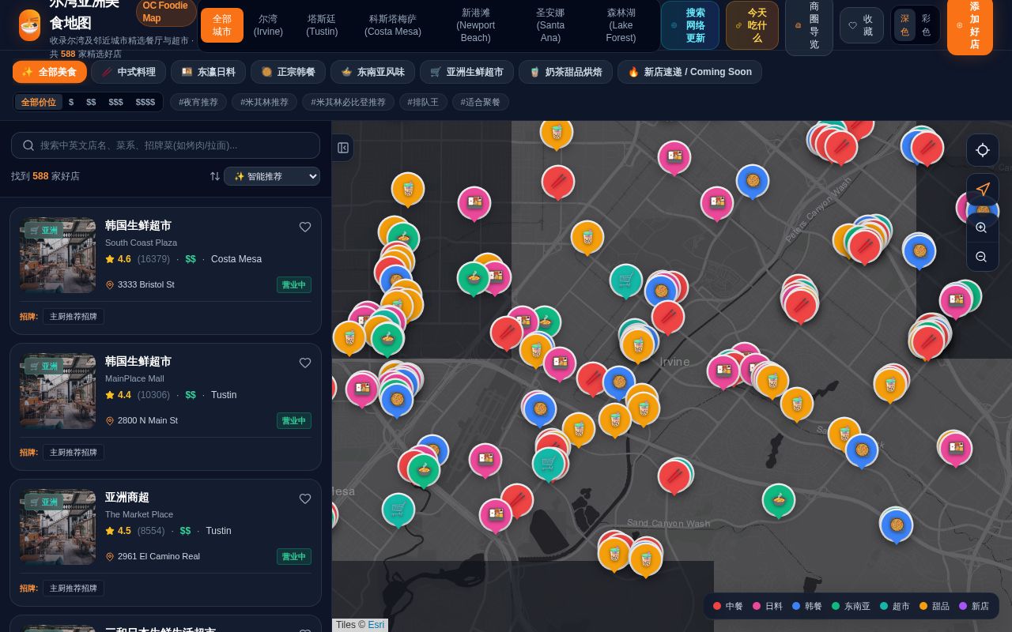1012x632 pixels.
Task: Switch to 深色 dark theme
Action: tap(904, 25)
